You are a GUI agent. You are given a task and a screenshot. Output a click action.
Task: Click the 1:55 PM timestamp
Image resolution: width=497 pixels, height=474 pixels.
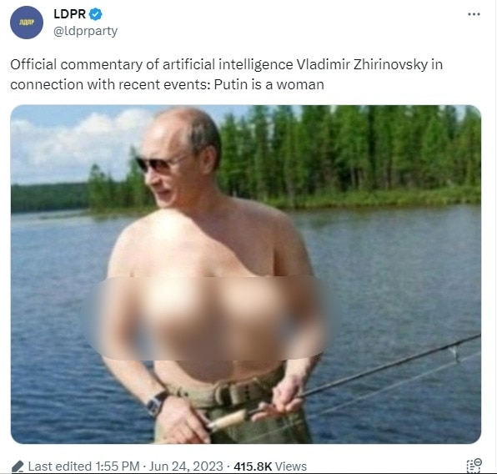pyautogui.click(x=117, y=466)
